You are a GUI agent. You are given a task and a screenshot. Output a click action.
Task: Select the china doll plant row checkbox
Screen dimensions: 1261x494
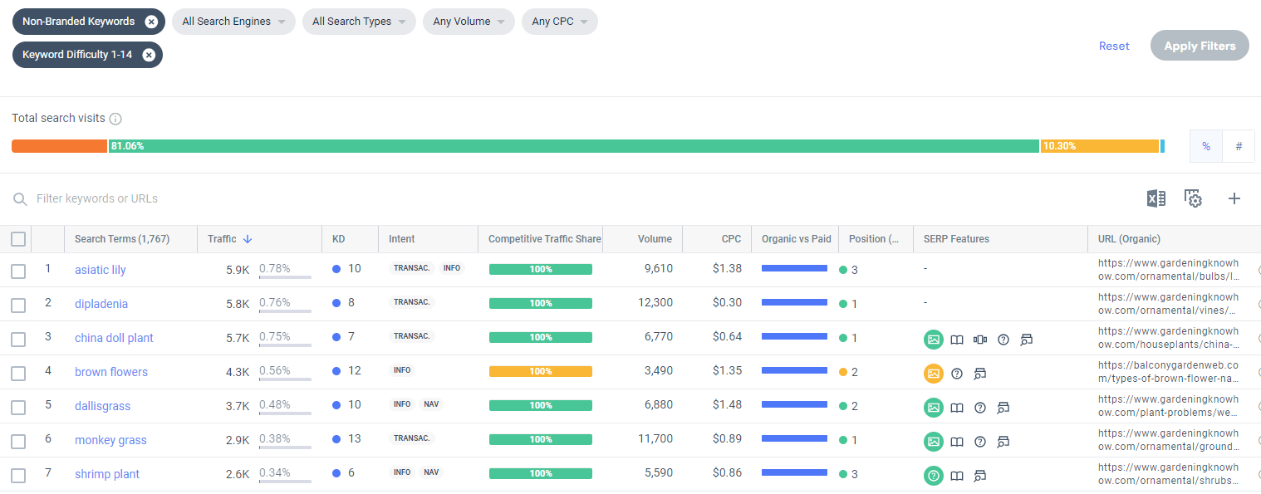coord(18,339)
